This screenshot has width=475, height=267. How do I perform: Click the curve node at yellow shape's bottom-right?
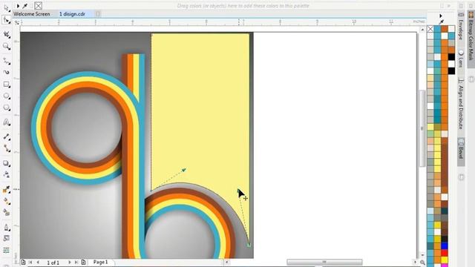[249, 245]
